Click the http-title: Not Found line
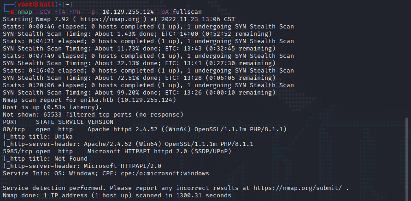Screen dimensions: 411x201 coord(41,158)
